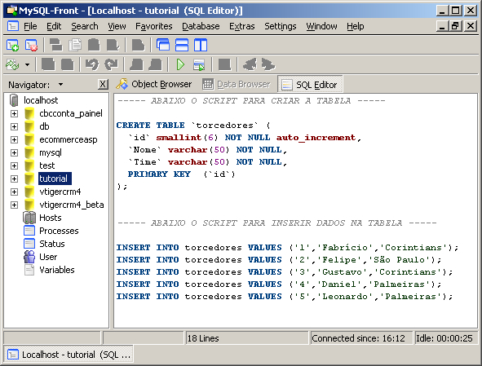The height and width of the screenshot is (366, 482).
Task: Open the Navigator dropdown arrow
Action: click(61, 85)
